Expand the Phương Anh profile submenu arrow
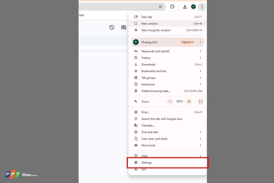The image size is (274, 183). [200, 42]
